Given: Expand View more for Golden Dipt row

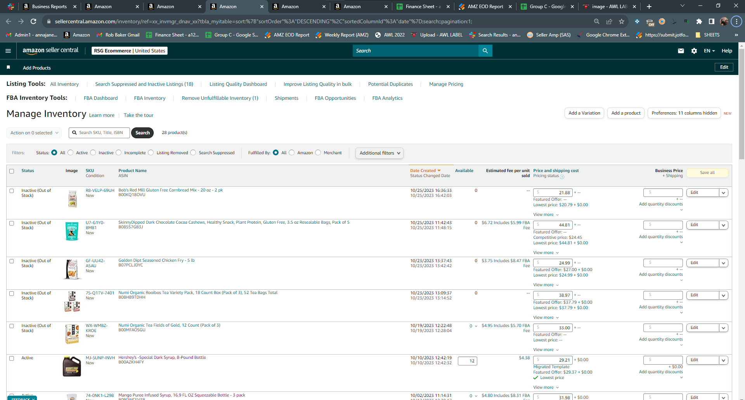Looking at the screenshot, I should [x=546, y=285].
